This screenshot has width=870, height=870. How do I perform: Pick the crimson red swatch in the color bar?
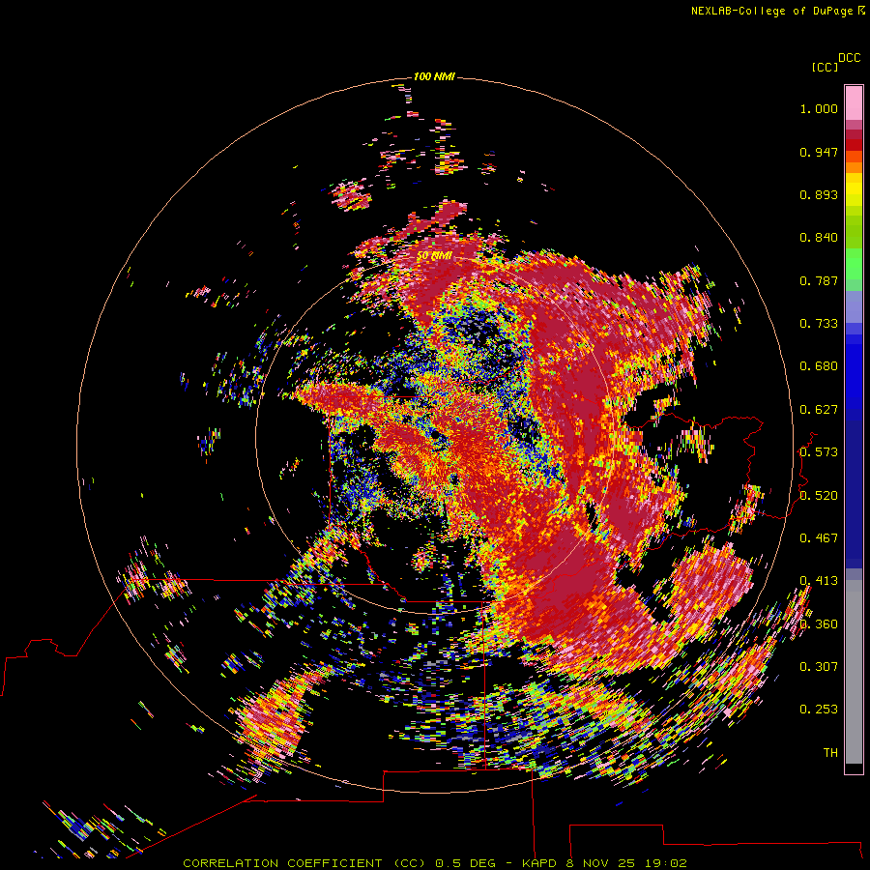(x=854, y=134)
